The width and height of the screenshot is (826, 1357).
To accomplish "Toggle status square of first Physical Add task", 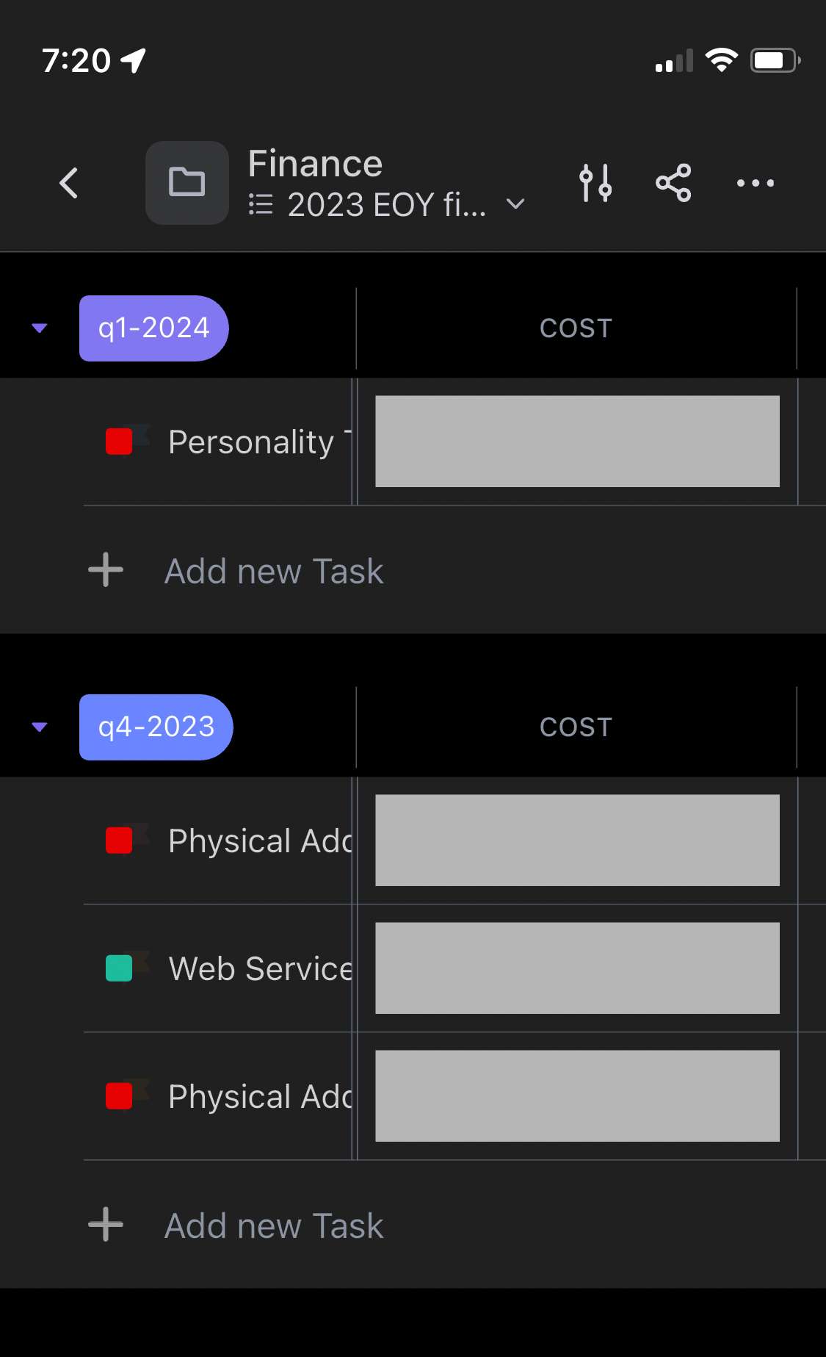I will pyautogui.click(x=119, y=841).
